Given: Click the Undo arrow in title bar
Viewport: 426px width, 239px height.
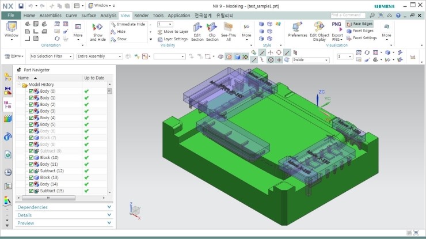Looking at the screenshot, I should point(31,6).
